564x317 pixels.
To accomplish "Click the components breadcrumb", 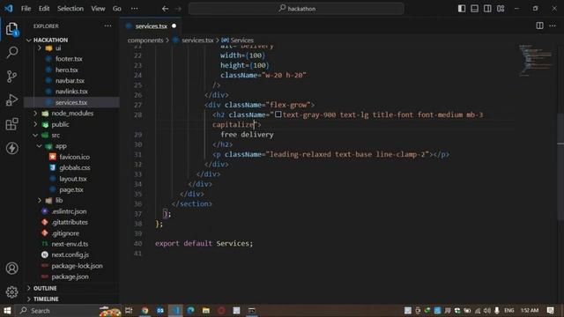I will (145, 41).
